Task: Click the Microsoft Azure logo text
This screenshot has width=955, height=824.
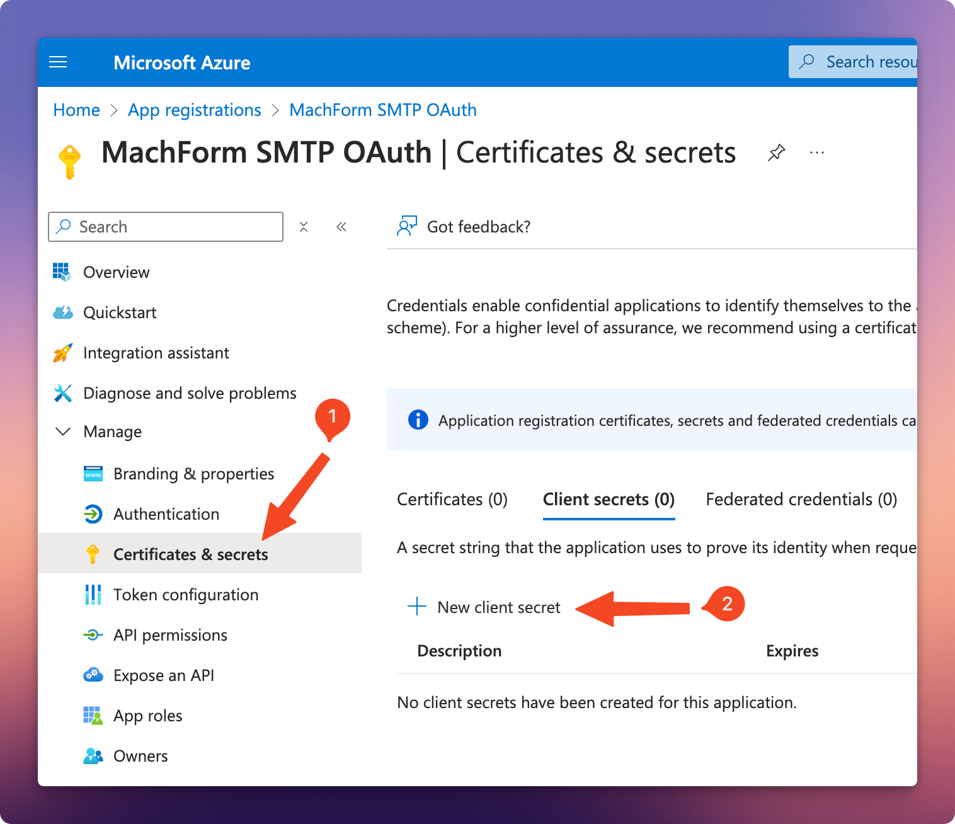Action: [182, 62]
